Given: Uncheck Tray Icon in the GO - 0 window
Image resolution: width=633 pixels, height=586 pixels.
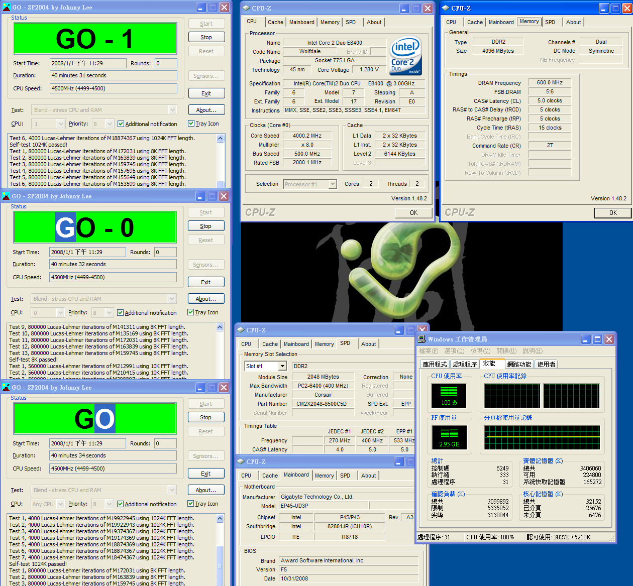Looking at the screenshot, I should point(191,312).
